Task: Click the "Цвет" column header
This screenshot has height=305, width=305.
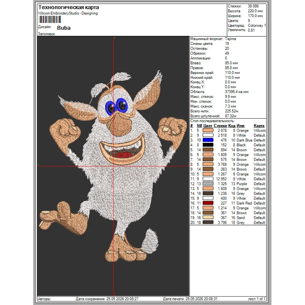Action: (207, 126)
